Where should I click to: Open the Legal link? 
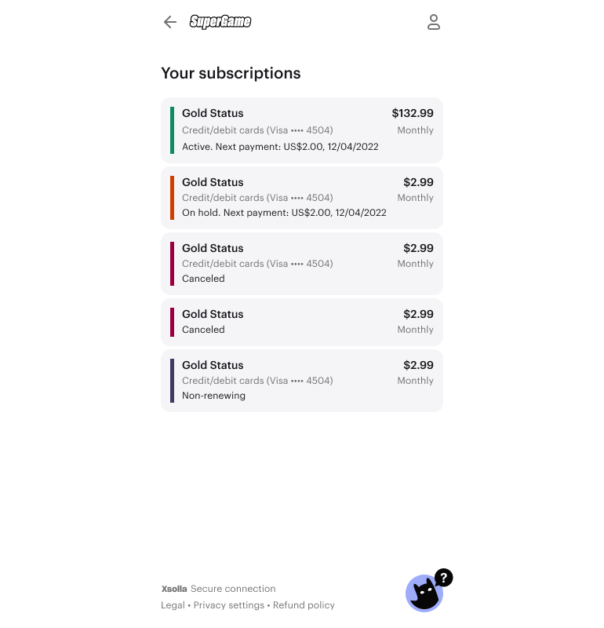[x=173, y=605]
